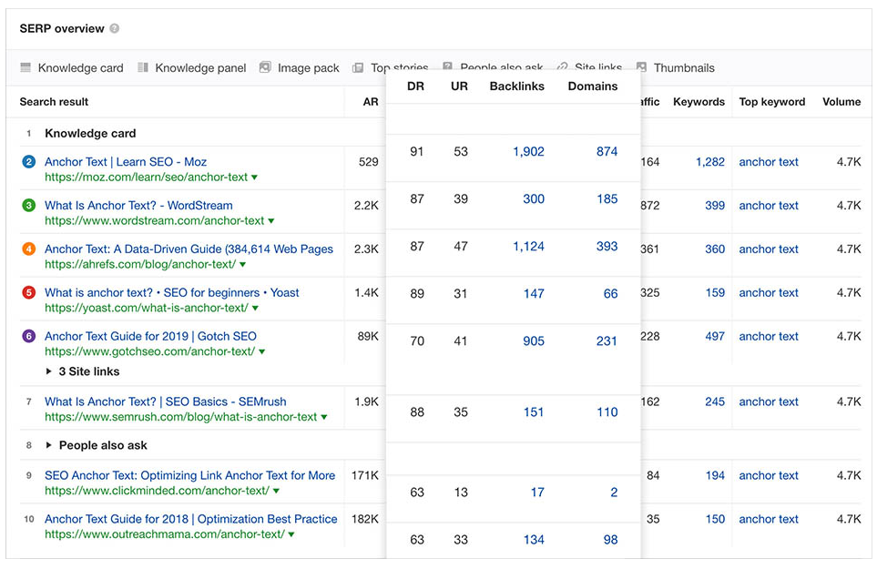Open Anchor Text | Learn SEO - Moz result

tap(126, 162)
